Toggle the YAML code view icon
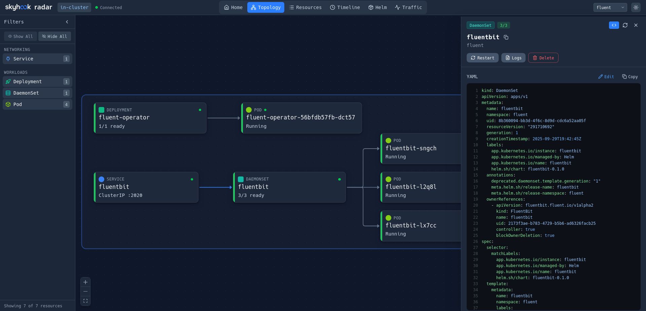This screenshot has height=311, width=646. click(614, 25)
